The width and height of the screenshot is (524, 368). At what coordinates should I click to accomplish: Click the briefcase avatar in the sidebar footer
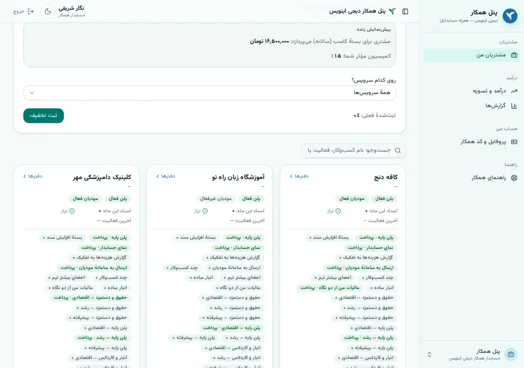point(511,355)
